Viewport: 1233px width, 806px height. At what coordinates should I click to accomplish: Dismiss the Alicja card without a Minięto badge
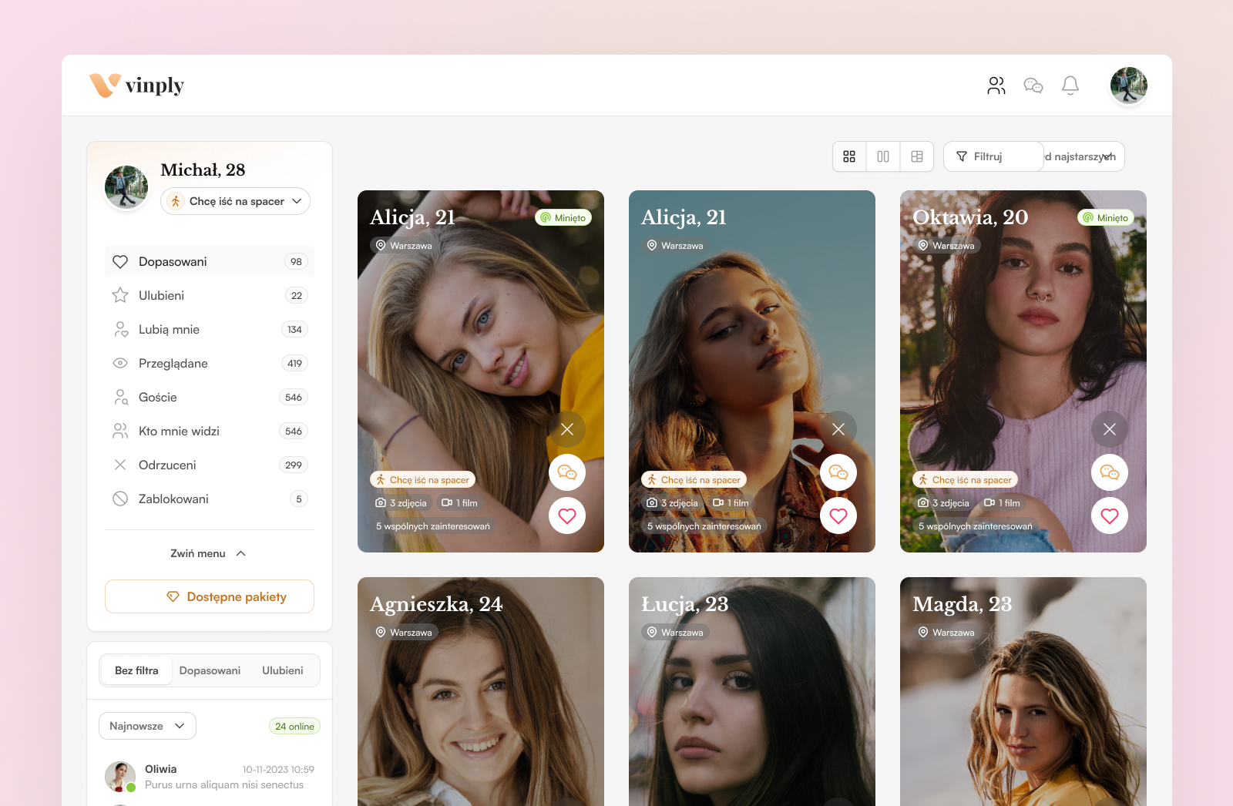click(838, 429)
